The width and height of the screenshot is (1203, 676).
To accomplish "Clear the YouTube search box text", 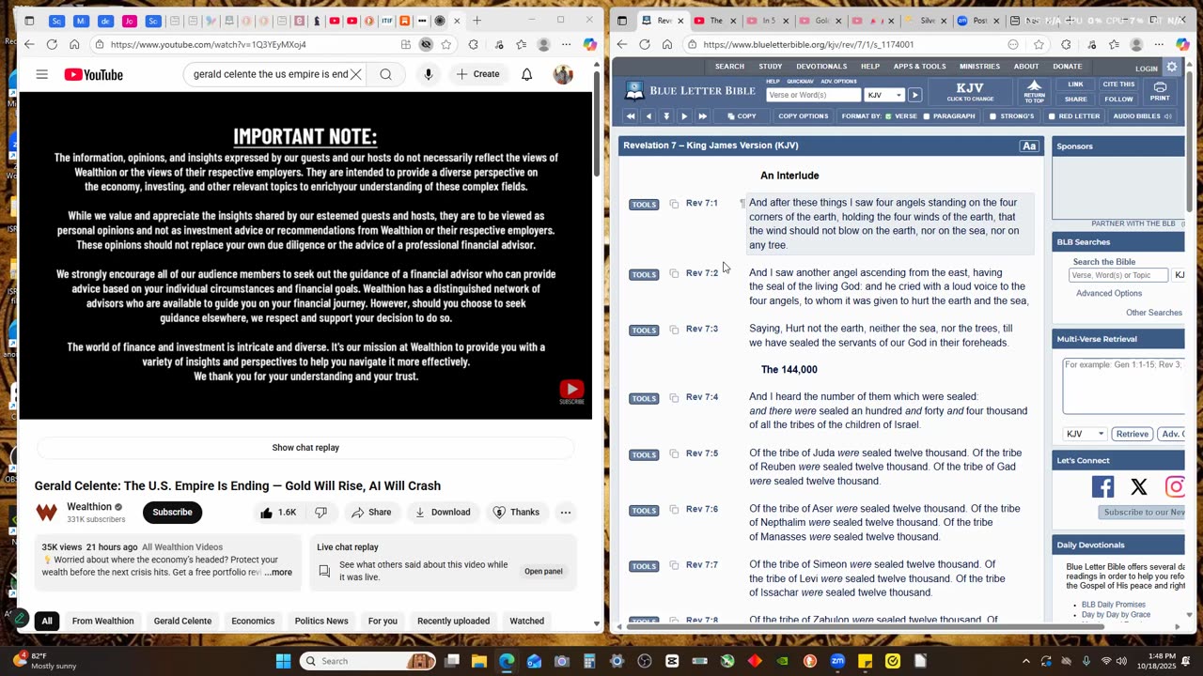I will coord(356,74).
